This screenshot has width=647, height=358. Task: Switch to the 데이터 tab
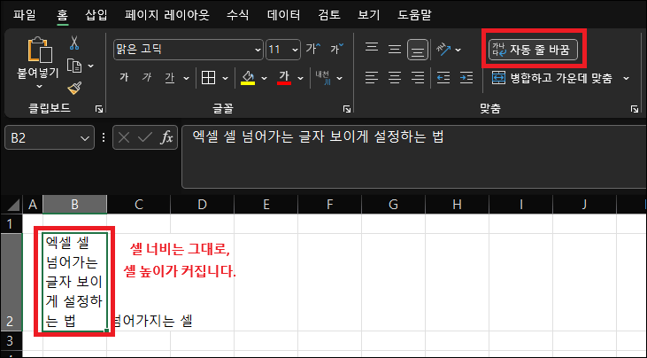point(283,15)
